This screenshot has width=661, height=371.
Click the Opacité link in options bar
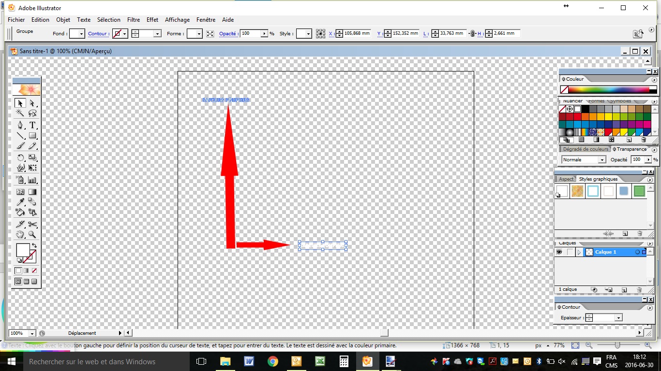[227, 34]
